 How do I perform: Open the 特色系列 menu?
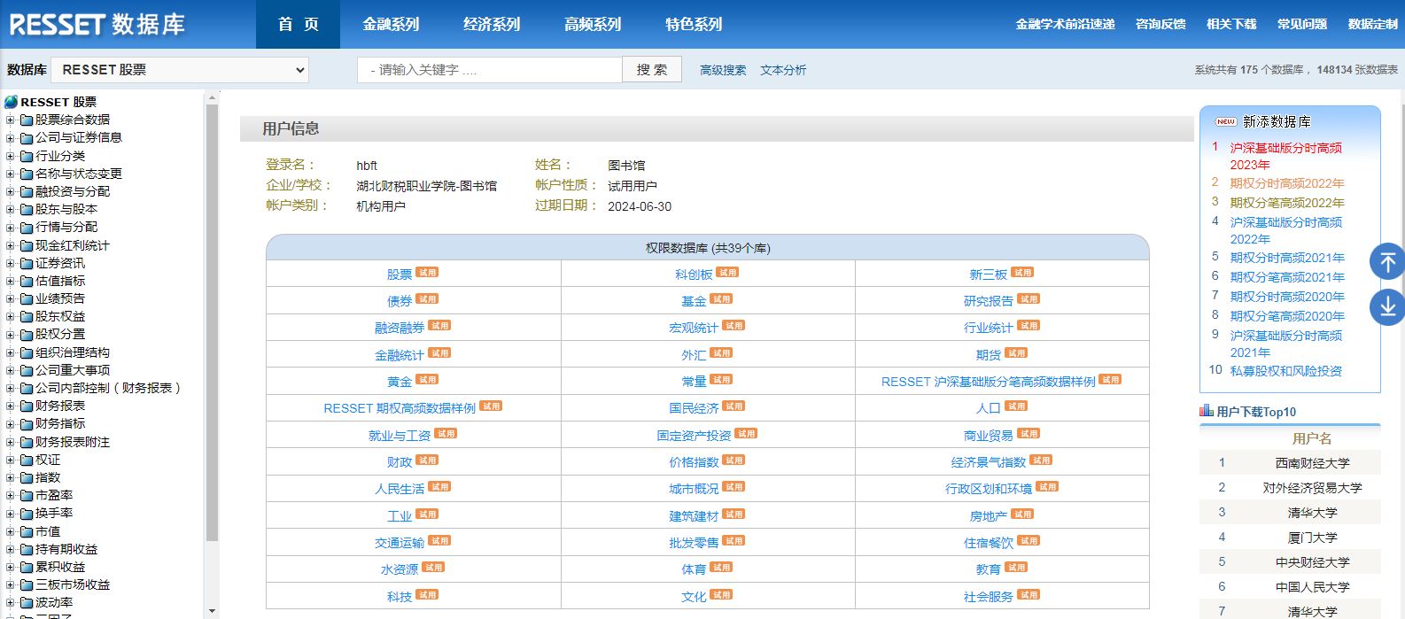pyautogui.click(x=694, y=24)
